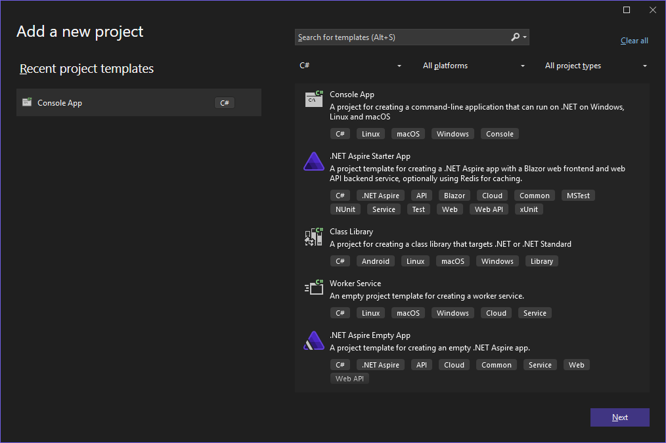This screenshot has width=666, height=443.
Task: Click the Windows tag under Console App
Action: [x=453, y=134]
